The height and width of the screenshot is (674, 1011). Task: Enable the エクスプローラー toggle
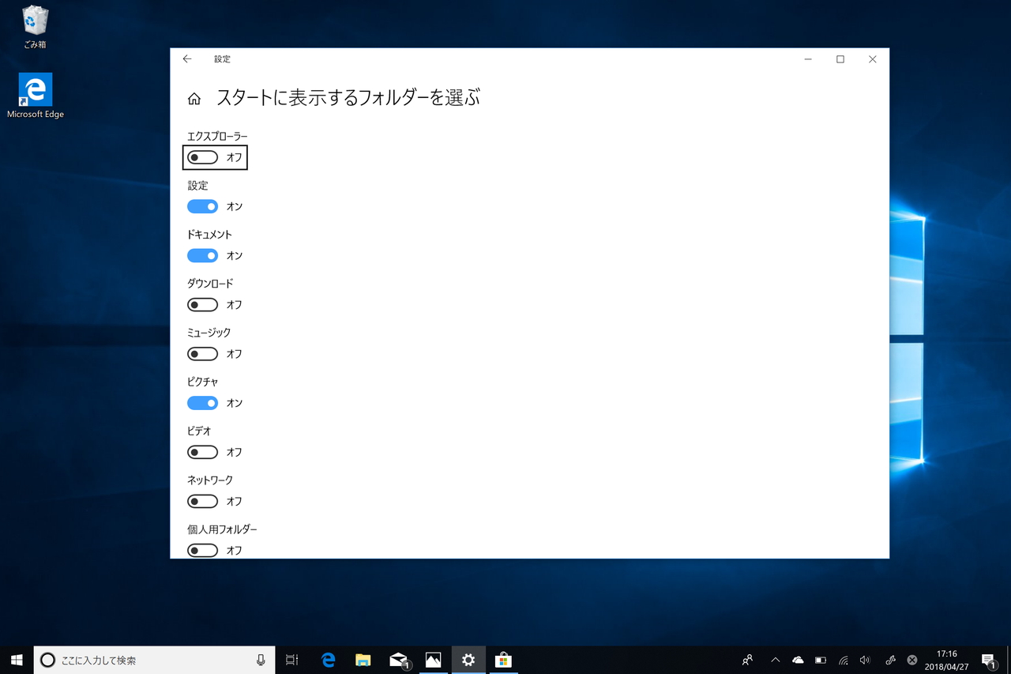point(202,157)
